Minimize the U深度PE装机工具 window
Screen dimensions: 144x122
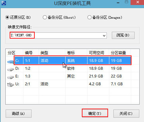tap(118, 2)
